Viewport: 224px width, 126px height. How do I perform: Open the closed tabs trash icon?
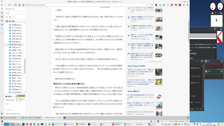[188, 118]
